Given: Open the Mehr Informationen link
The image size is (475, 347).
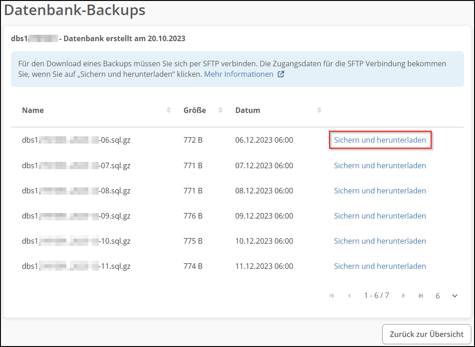Looking at the screenshot, I should coord(239,74).
